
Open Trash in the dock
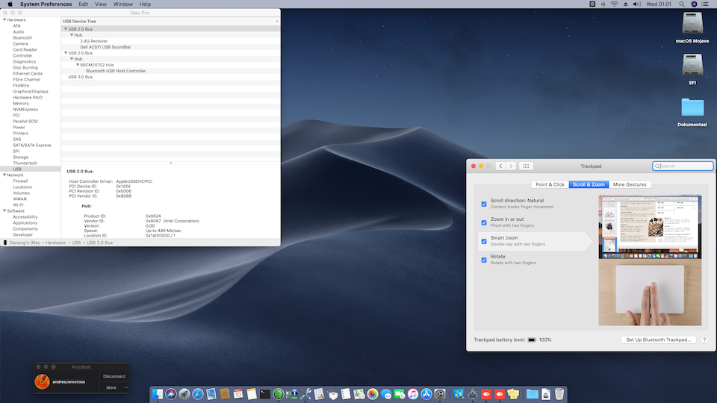click(x=559, y=393)
